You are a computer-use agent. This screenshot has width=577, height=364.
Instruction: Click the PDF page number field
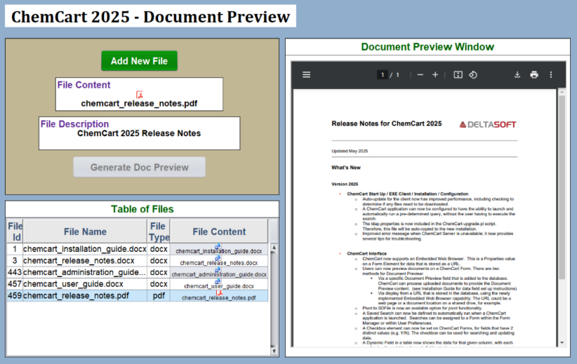pyautogui.click(x=382, y=75)
